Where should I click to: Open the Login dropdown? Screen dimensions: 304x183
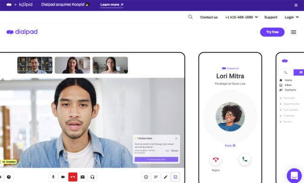pos(291,17)
